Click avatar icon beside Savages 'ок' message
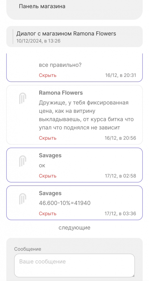 point(23,161)
